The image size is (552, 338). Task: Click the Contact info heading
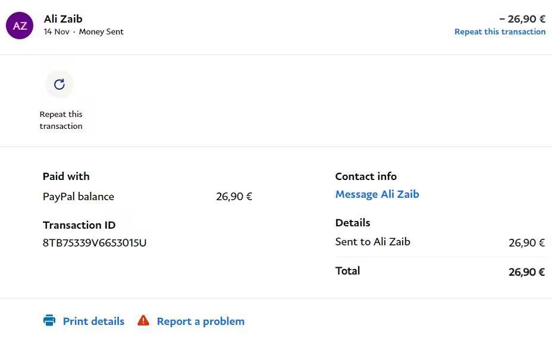(x=366, y=176)
